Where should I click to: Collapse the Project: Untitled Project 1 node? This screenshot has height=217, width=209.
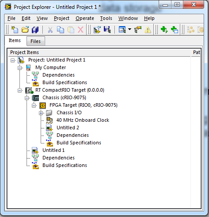(13, 60)
